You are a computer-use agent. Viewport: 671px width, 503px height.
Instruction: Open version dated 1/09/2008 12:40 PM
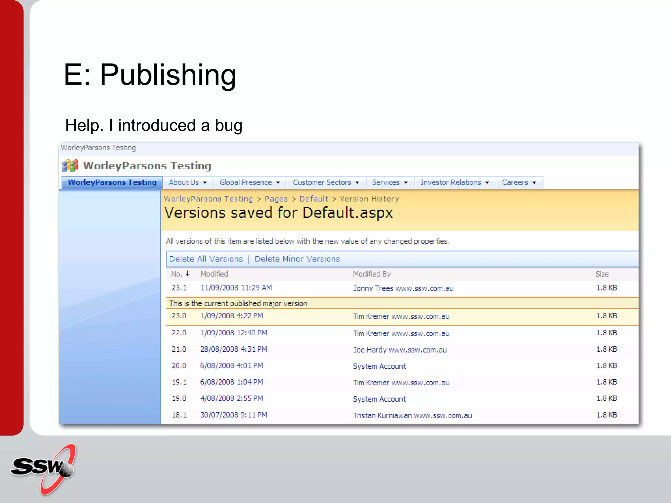click(x=234, y=333)
